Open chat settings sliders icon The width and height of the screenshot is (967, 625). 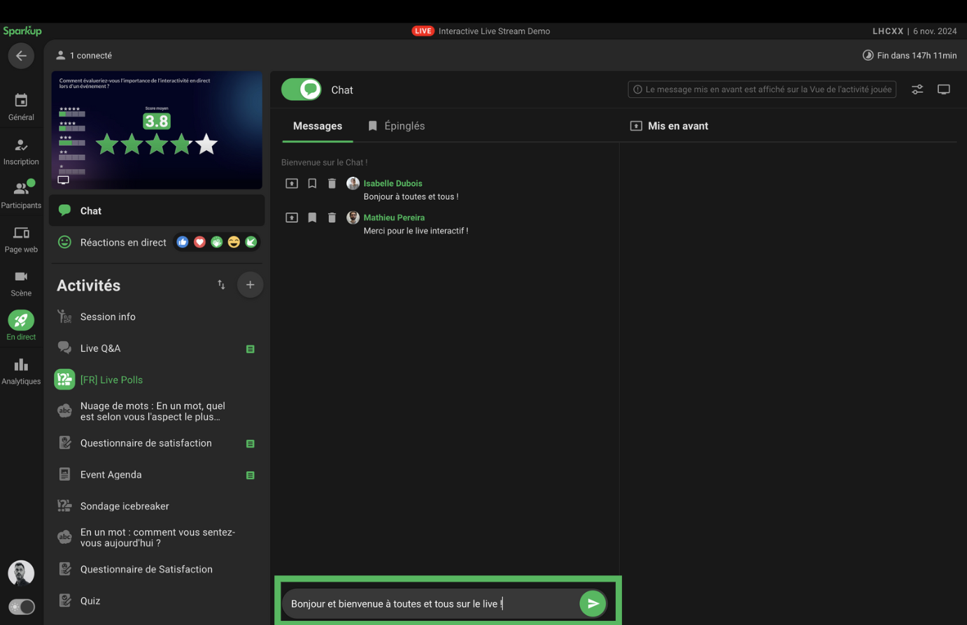[x=917, y=89]
